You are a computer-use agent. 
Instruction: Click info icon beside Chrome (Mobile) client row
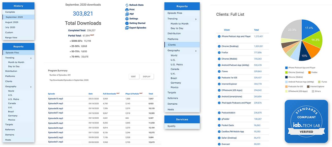(x=219, y=59)
